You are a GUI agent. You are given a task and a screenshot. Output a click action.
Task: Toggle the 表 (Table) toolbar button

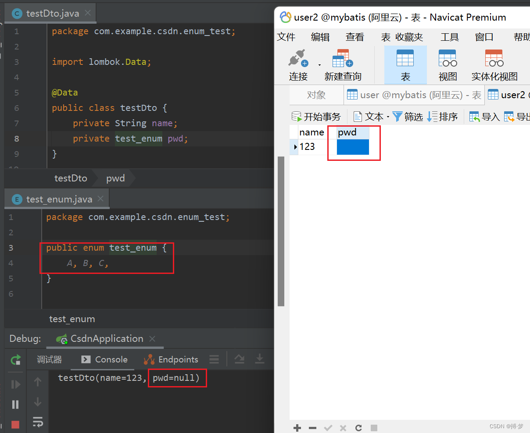[405, 65]
